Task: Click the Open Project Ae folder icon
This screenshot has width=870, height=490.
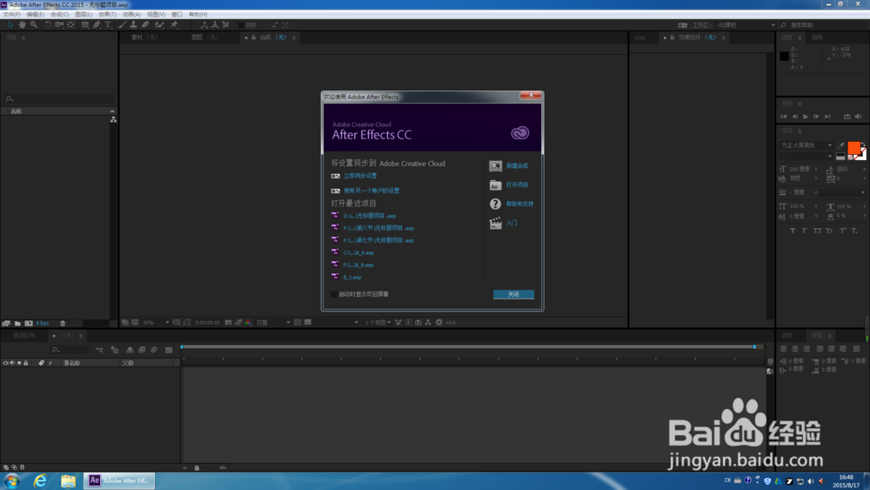Action: [x=496, y=185]
